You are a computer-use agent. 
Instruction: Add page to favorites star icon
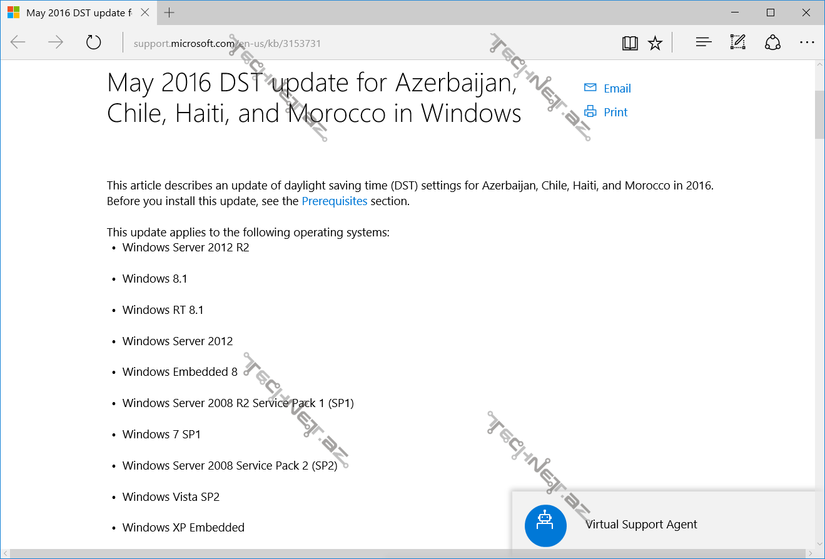655,43
